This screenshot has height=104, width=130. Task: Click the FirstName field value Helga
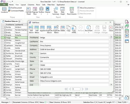[74, 37]
